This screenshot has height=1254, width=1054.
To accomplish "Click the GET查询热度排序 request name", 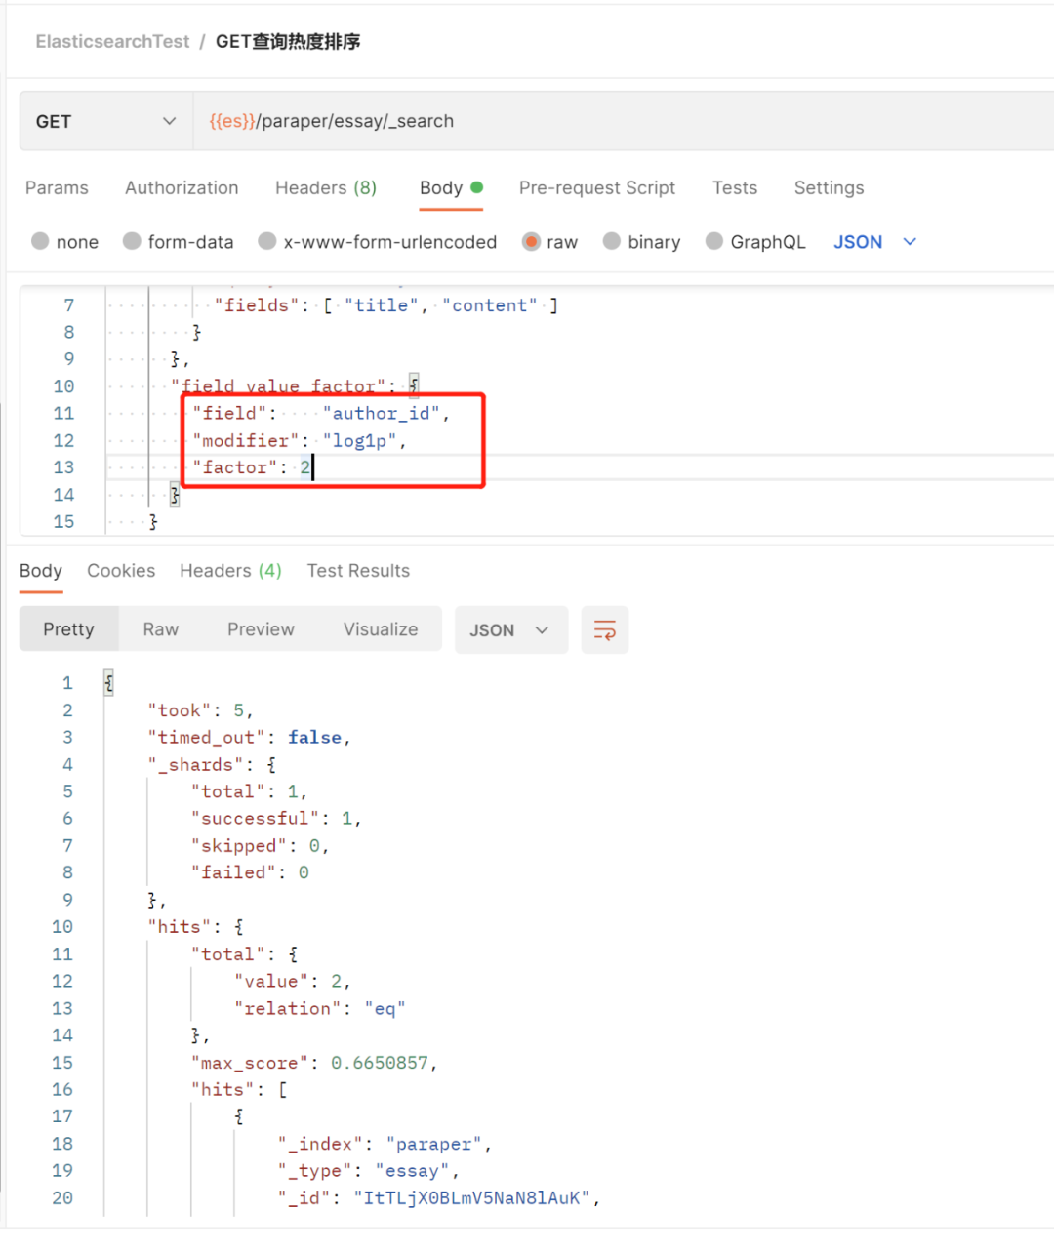I will [x=288, y=41].
